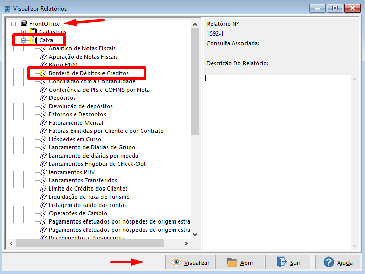Select Operações de Câmbio report
The image size is (365, 274).
tap(78, 213)
